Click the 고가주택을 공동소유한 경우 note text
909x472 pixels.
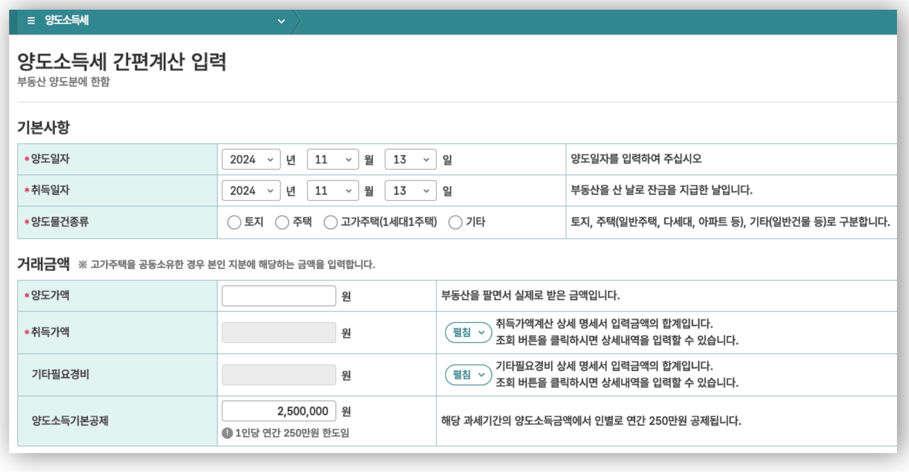(x=227, y=264)
